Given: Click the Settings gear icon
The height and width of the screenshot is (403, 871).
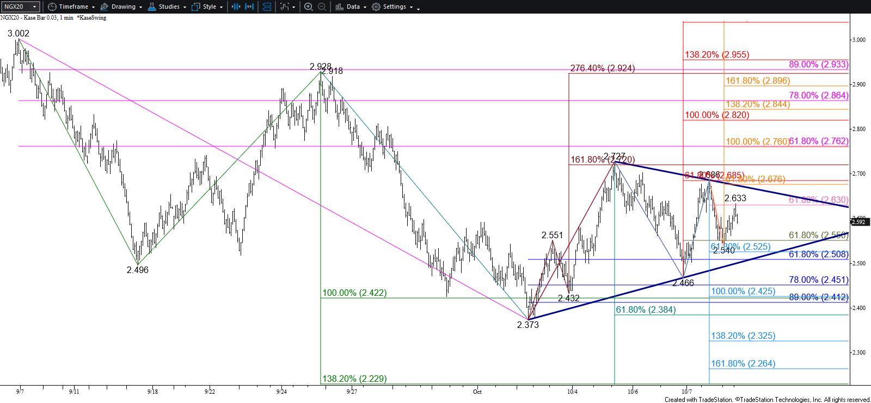Looking at the screenshot, I should 376,7.
